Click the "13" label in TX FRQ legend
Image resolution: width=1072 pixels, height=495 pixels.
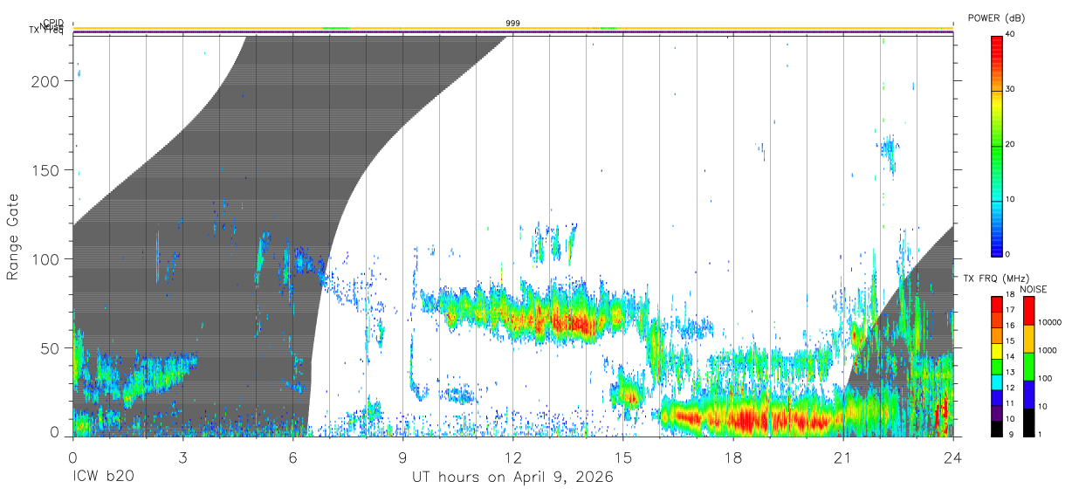tap(1009, 373)
